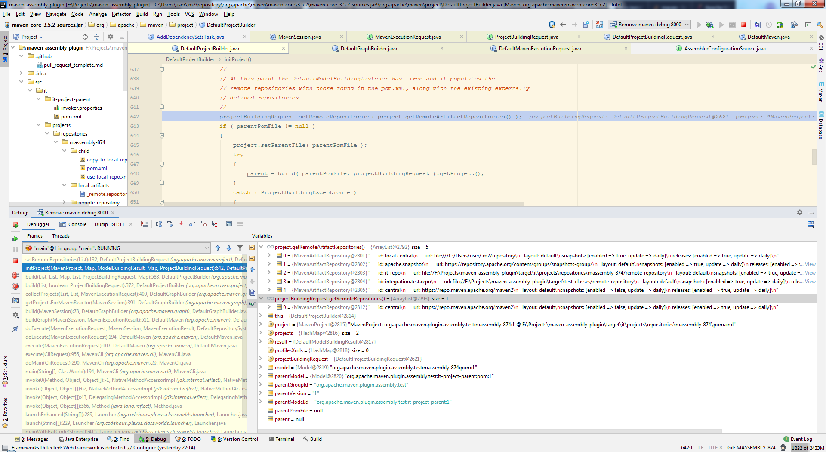826x452 pixels.
Task: Click View link on apache.snapshot repository row
Action: tap(810, 264)
